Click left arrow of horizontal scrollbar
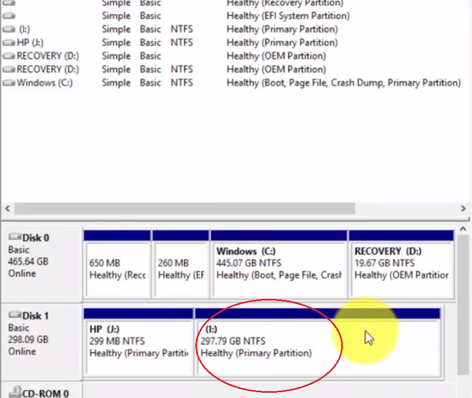 7,209
